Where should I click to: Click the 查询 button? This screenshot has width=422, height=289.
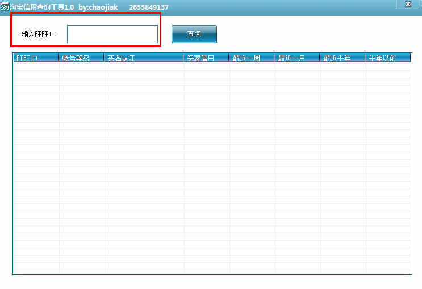(x=194, y=34)
